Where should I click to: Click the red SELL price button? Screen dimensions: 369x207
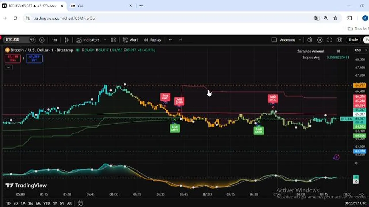pos(13,58)
